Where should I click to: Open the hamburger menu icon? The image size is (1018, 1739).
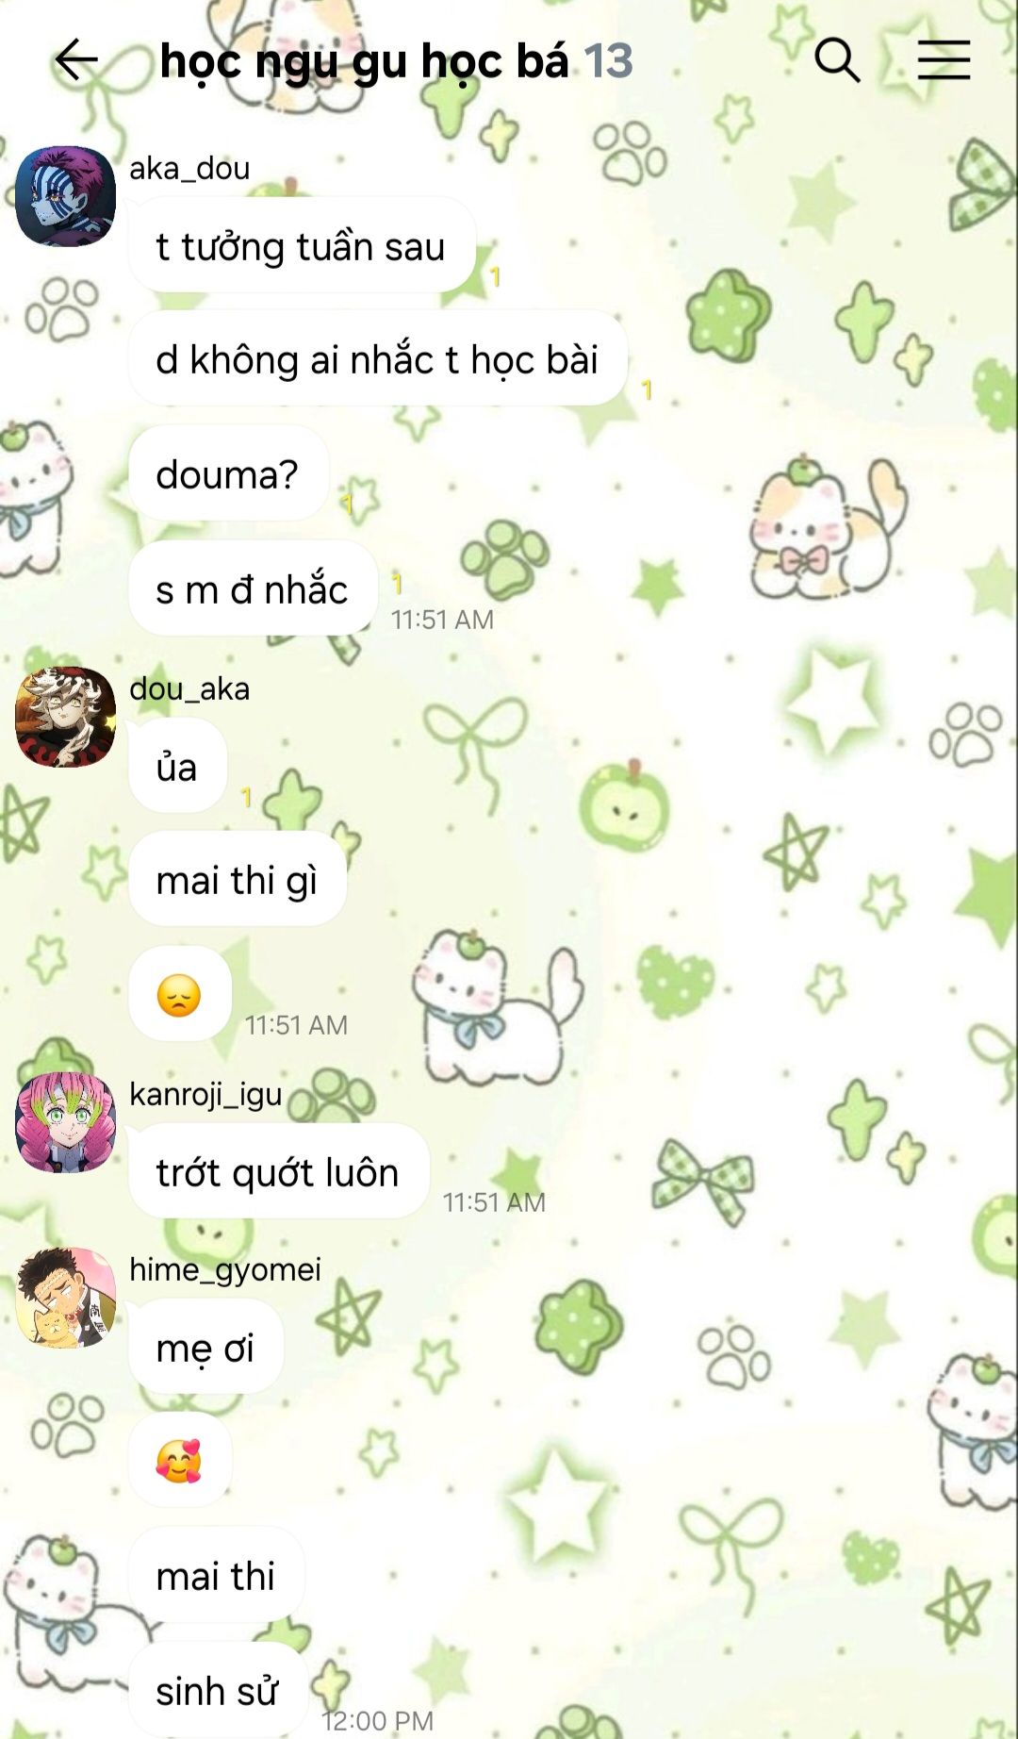(944, 60)
